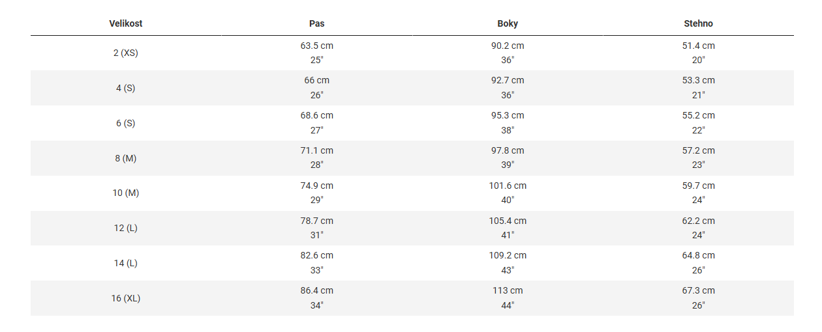Select the 4 (S) size row label
Screen dimensions: 822x332
tap(125, 88)
